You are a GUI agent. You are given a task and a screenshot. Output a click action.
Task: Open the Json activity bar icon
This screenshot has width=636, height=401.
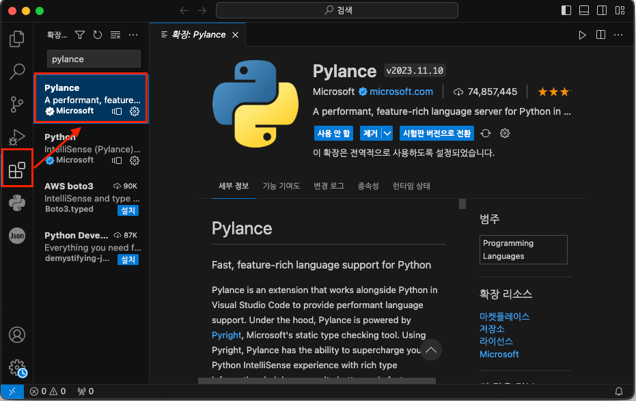(x=16, y=236)
